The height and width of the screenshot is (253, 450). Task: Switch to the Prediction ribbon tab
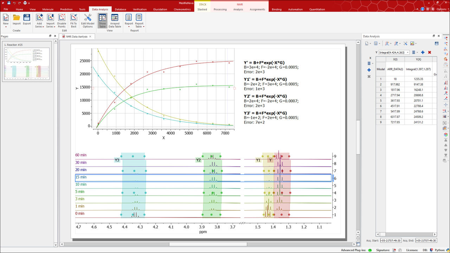66,9
